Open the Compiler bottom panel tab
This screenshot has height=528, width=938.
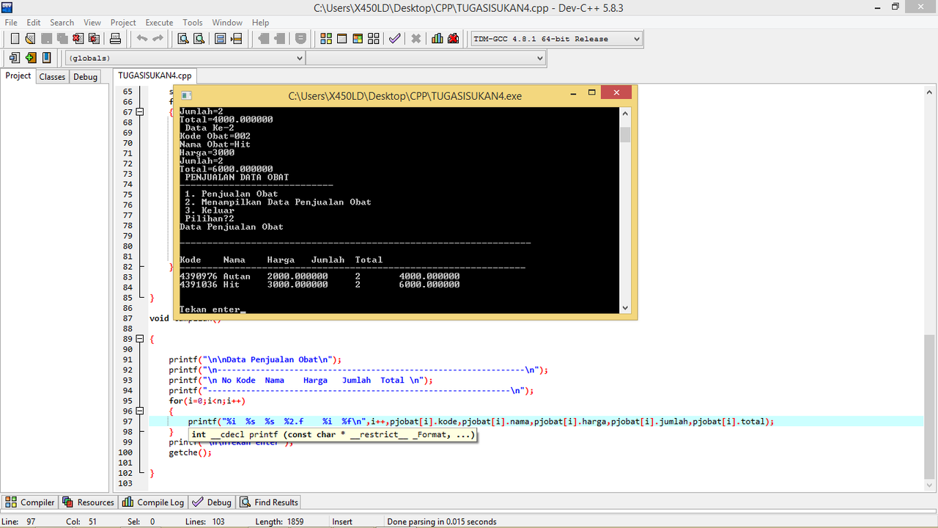pyautogui.click(x=30, y=502)
